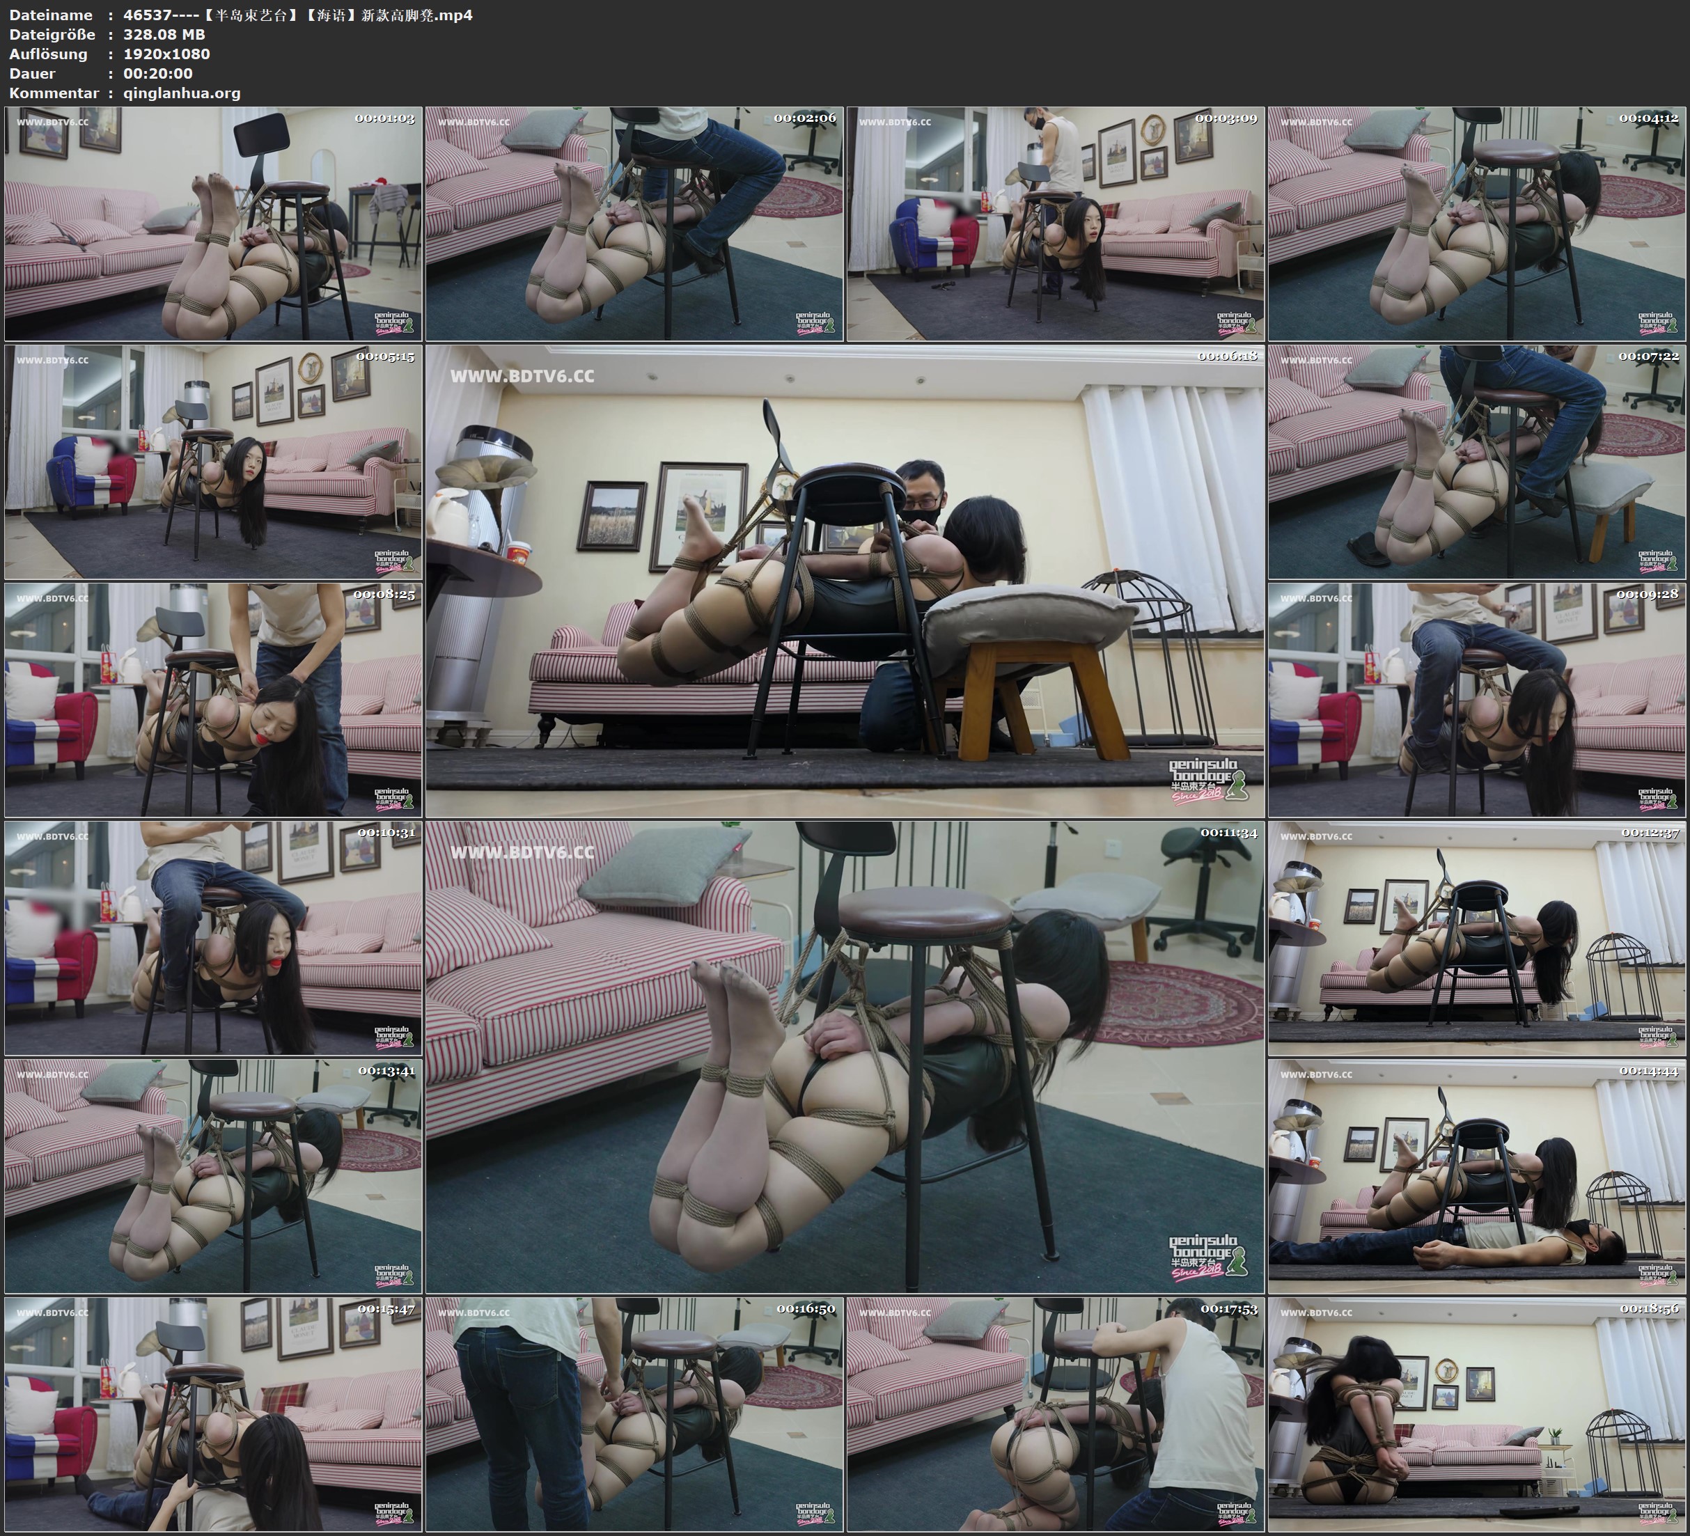Click the frame marked 00:04:12
Image resolution: width=1690 pixels, height=1536 pixels.
click(1477, 223)
